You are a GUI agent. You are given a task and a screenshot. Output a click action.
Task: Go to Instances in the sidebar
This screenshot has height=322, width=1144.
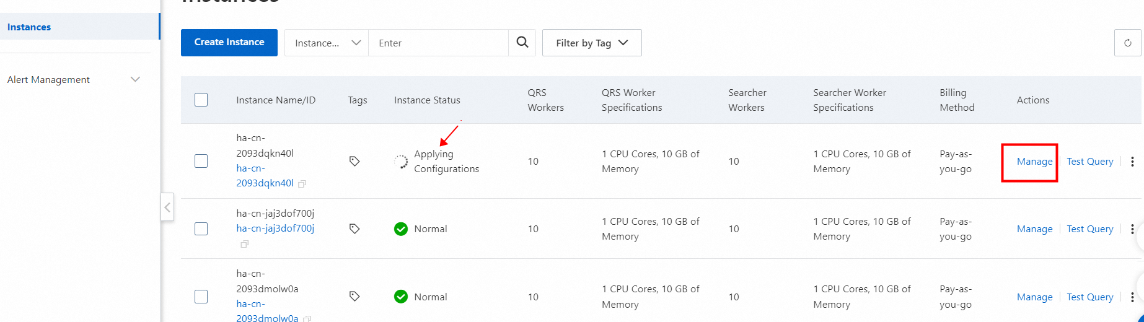(x=29, y=27)
